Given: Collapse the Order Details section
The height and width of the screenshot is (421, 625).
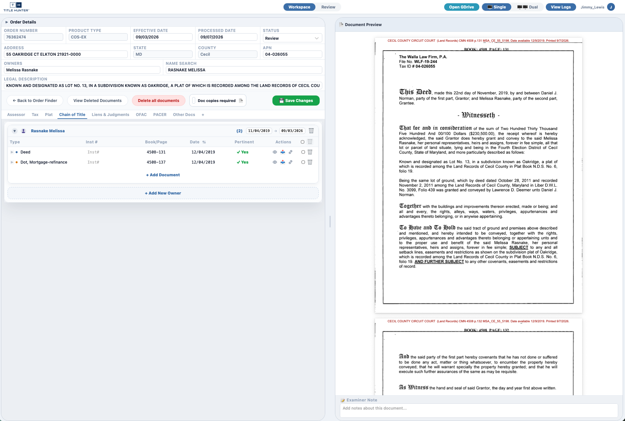Looking at the screenshot, I should click(7, 22).
